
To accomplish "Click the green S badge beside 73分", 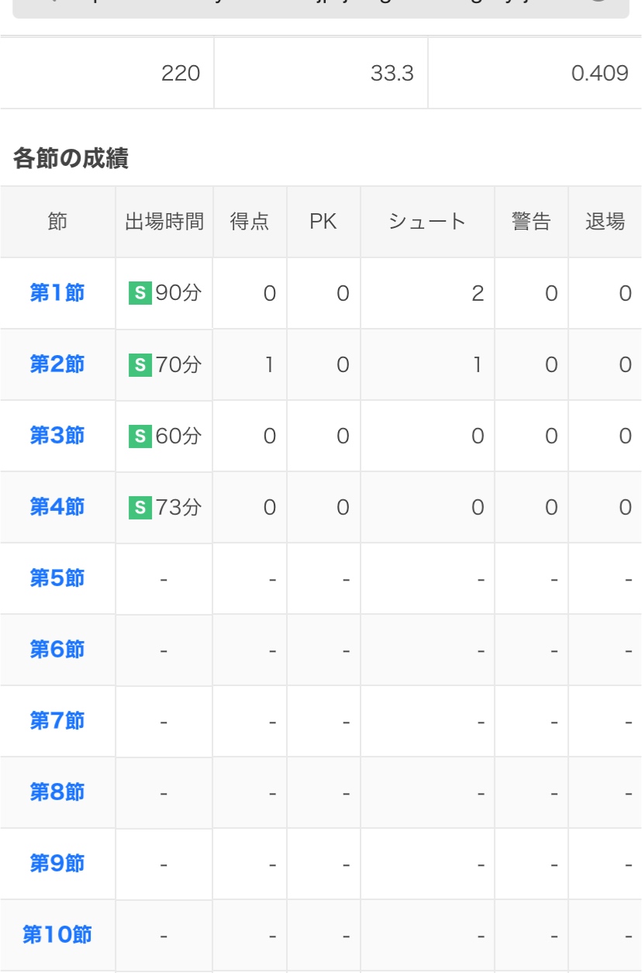I will point(140,507).
